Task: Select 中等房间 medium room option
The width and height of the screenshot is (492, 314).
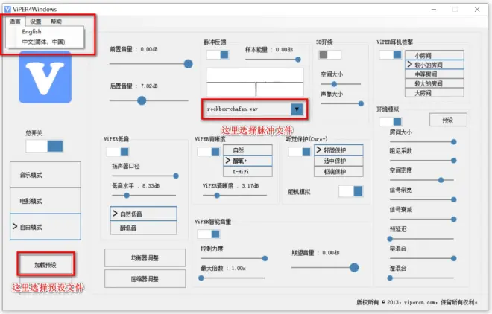Action: (435, 74)
